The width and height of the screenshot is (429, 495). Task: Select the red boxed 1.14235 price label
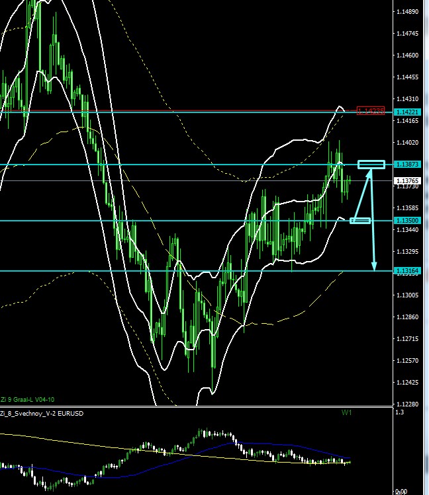(370, 111)
